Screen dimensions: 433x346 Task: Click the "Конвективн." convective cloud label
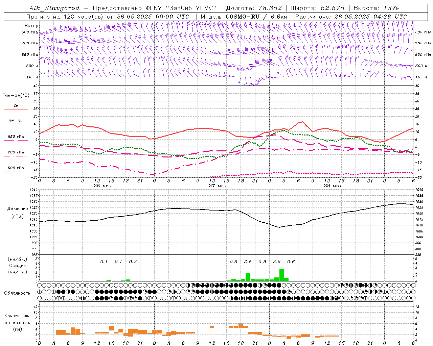tap(17, 316)
